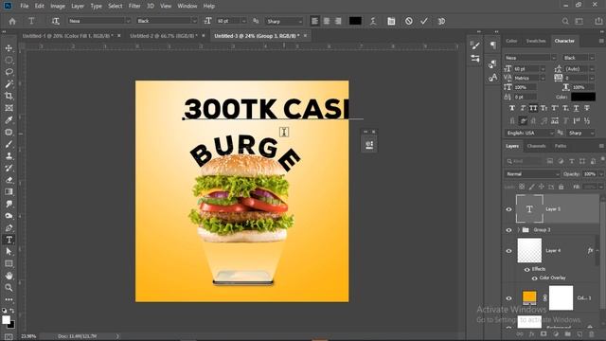Select the Eraser tool
The image size is (606, 341).
coord(9,180)
